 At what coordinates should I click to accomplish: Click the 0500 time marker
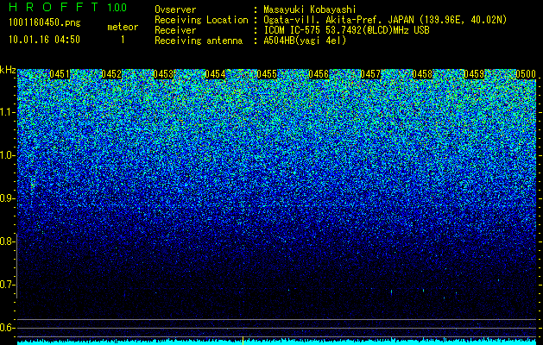[526, 74]
